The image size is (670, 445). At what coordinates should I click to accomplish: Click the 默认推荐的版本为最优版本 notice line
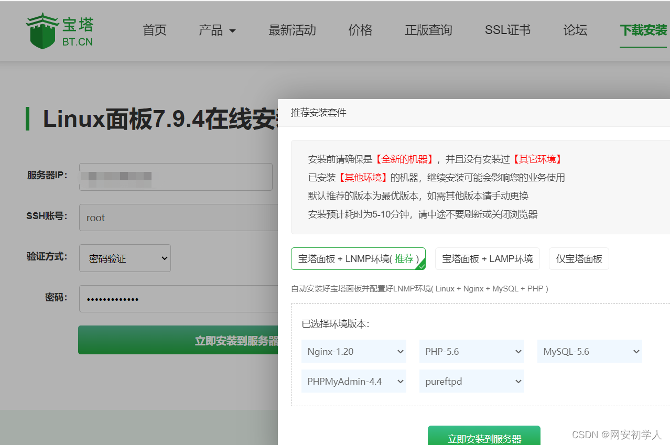[x=418, y=196]
